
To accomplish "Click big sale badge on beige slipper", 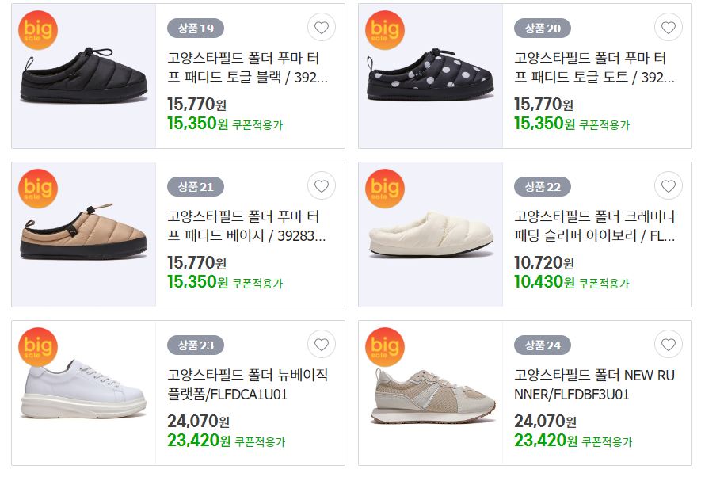I will click(38, 189).
